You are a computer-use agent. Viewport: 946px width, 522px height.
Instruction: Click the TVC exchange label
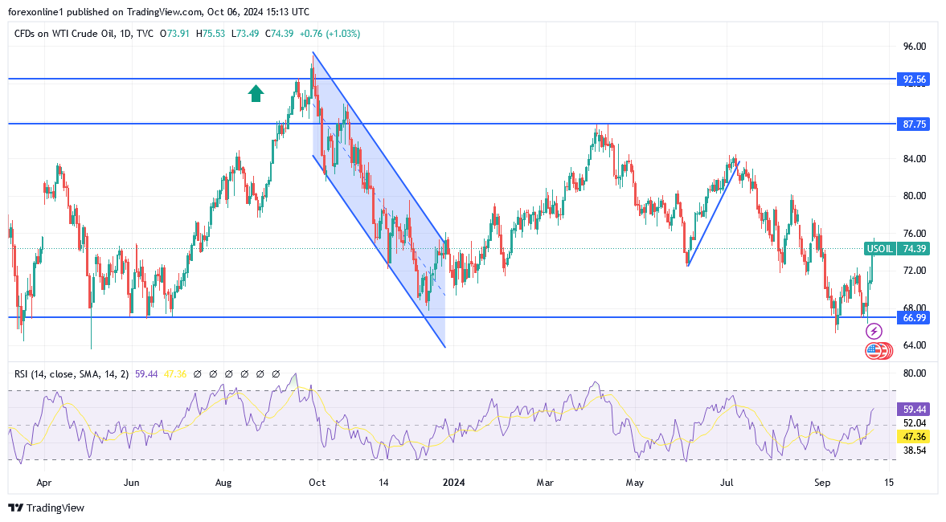[x=145, y=34]
